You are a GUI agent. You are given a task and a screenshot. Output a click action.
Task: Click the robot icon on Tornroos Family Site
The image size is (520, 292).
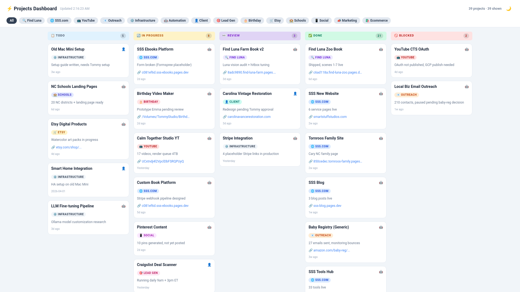(381, 138)
